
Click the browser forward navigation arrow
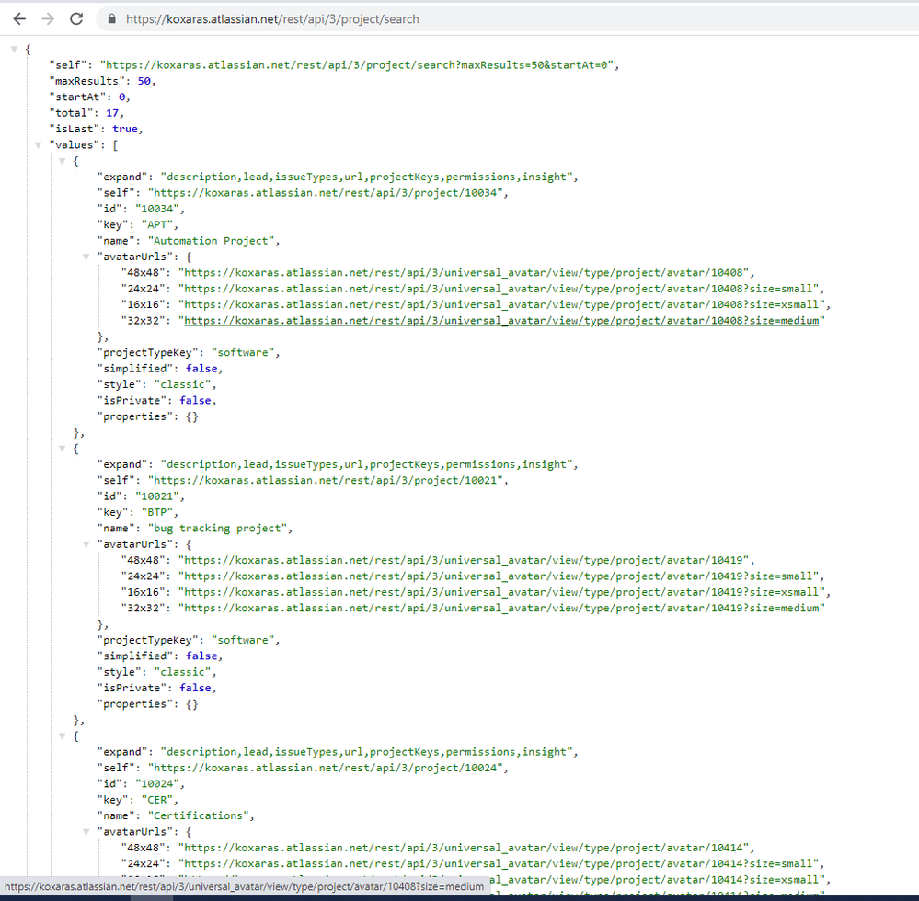click(46, 18)
